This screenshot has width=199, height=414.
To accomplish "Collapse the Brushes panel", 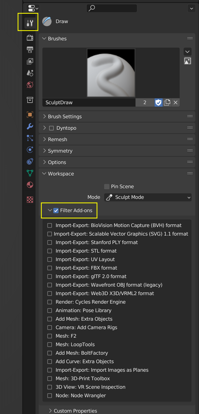I will tap(57, 39).
